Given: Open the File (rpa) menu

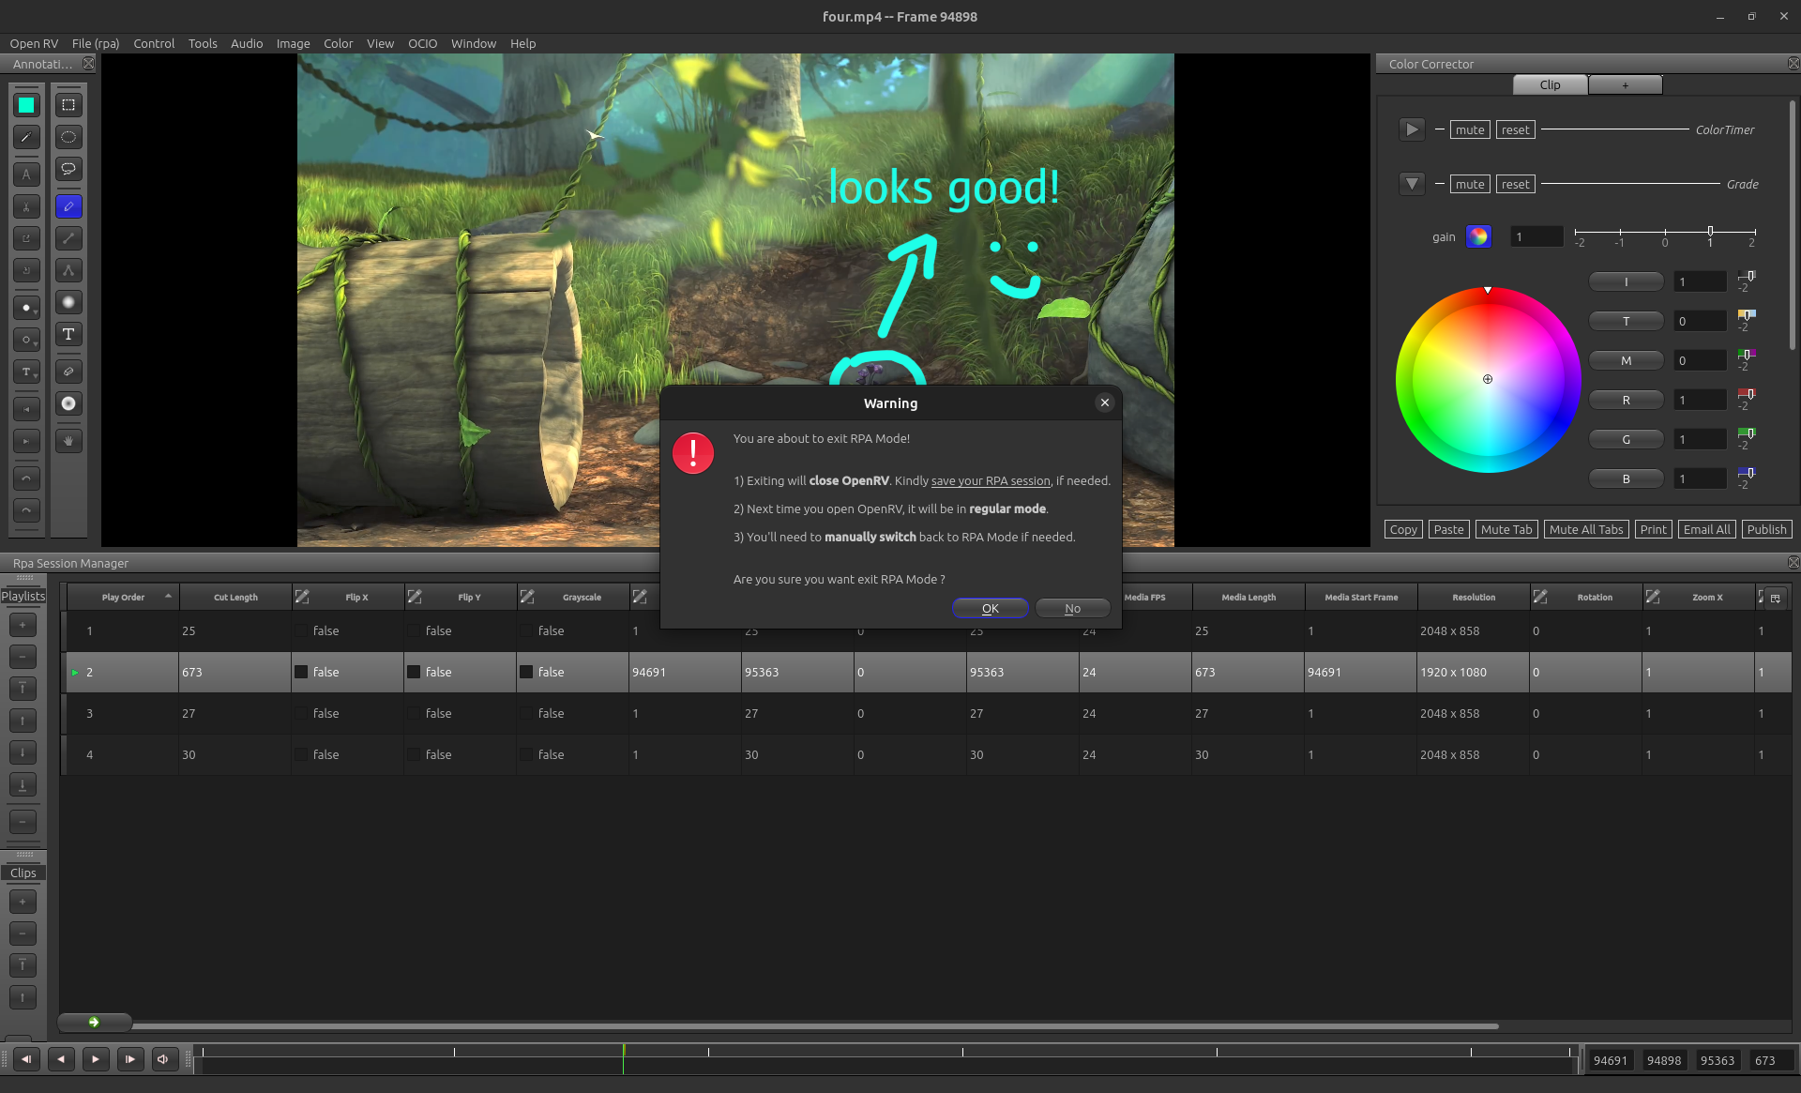Looking at the screenshot, I should (96, 43).
